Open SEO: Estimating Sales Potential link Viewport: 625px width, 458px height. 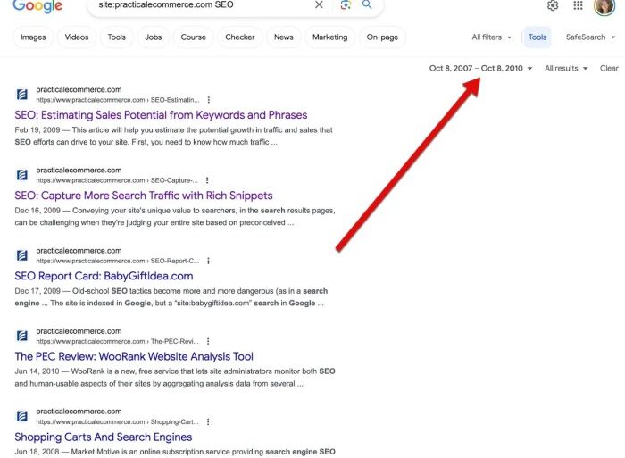161,115
